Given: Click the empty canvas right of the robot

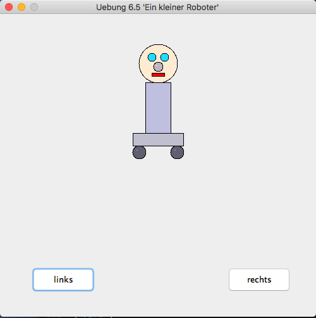Looking at the screenshot, I should pyautogui.click(x=248, y=106).
